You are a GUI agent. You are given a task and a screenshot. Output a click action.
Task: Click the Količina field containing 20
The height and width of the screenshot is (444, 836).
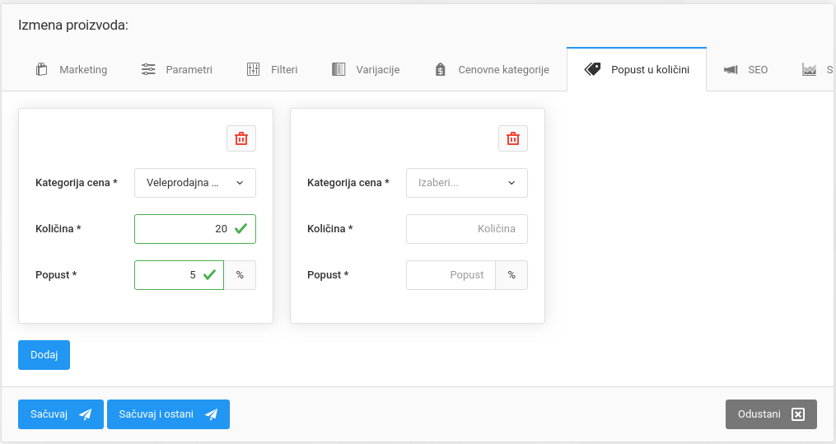tap(185, 229)
